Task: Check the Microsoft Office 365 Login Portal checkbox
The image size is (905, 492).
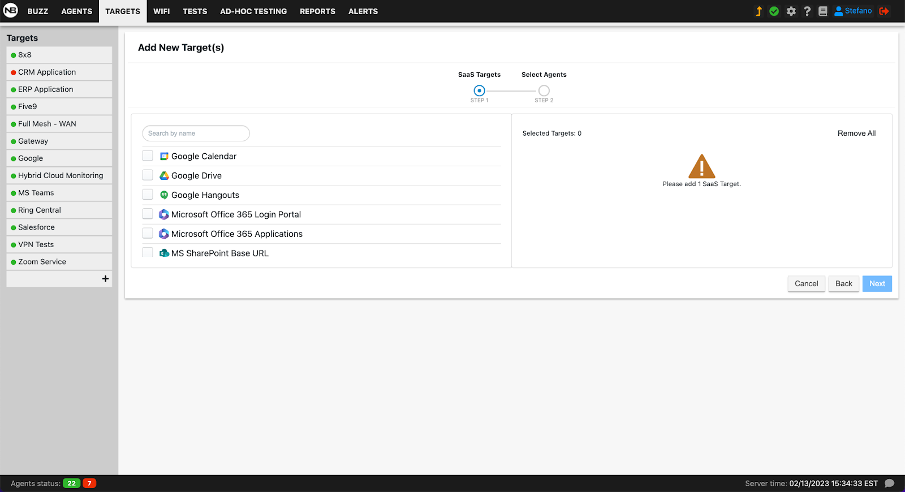Action: click(148, 213)
